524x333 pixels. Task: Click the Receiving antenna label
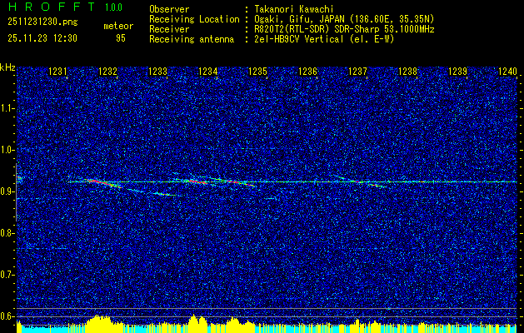[x=192, y=39]
